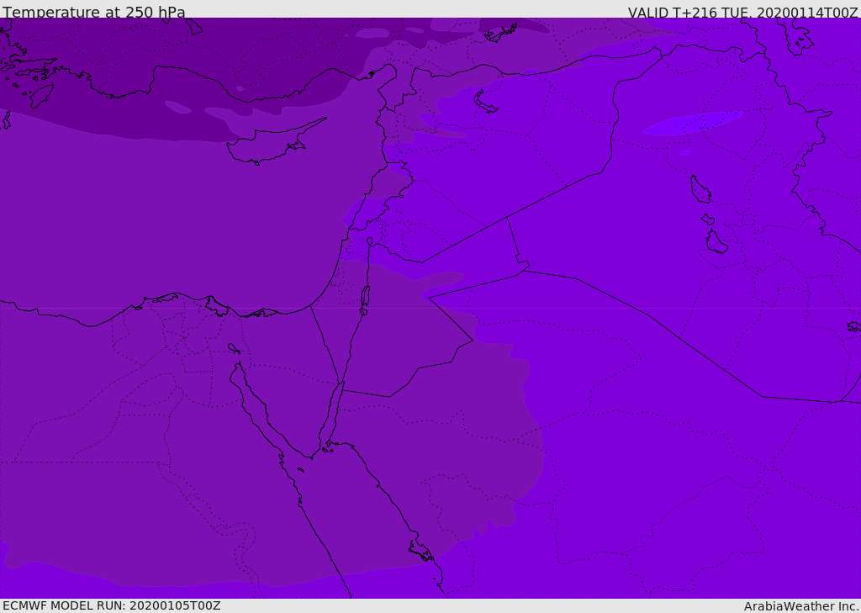
Task: Click the 'VALID T+216 TUE. 20200114T00Z' label
Action: tap(742, 13)
